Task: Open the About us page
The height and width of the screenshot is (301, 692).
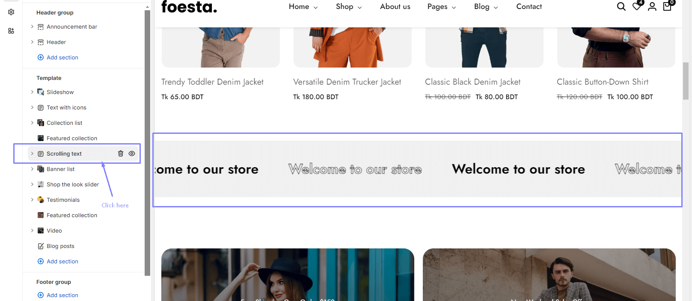Action: pyautogui.click(x=395, y=6)
